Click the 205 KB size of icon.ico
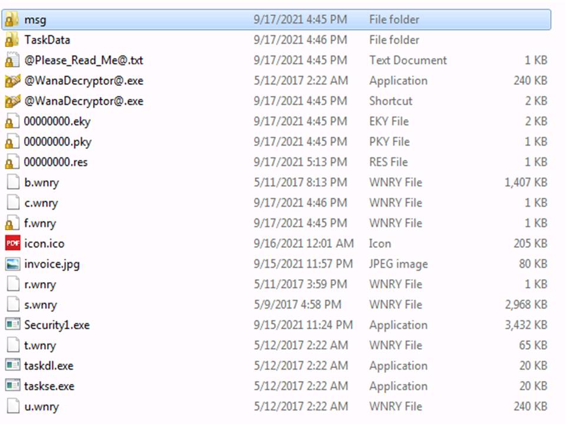The width and height of the screenshot is (565, 424). click(530, 243)
